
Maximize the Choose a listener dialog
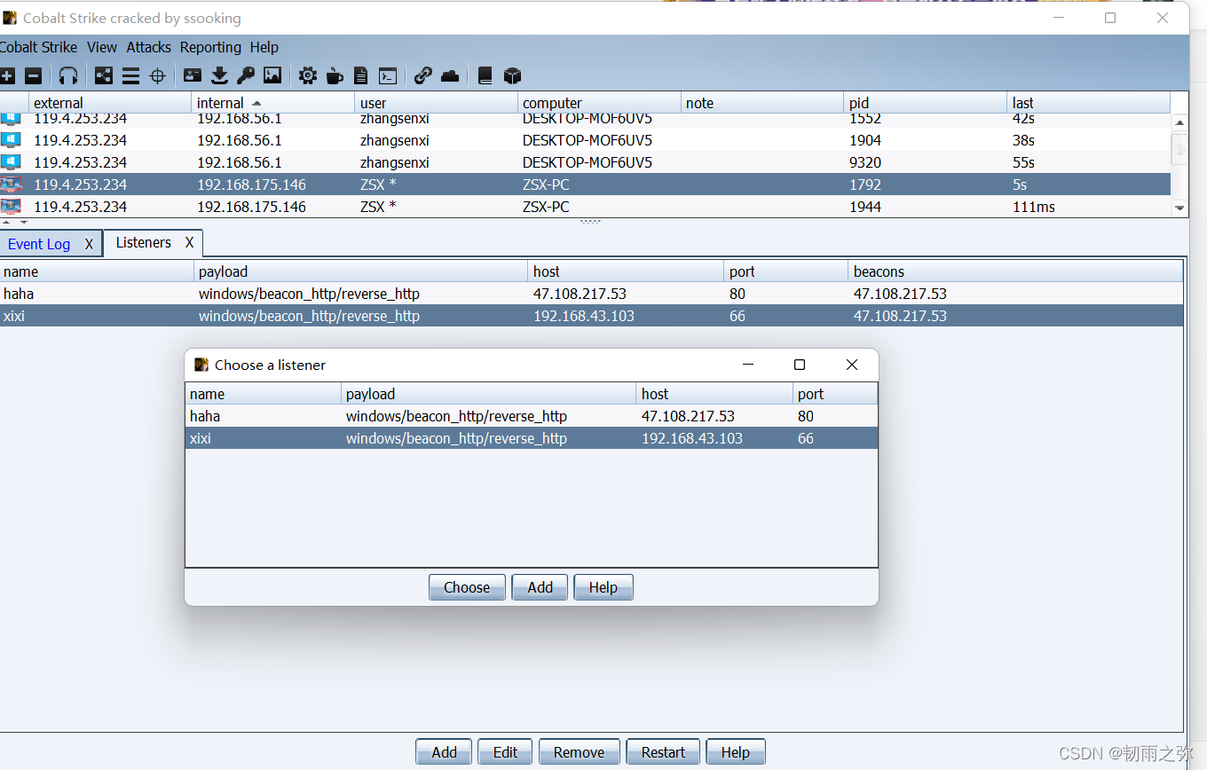click(800, 365)
